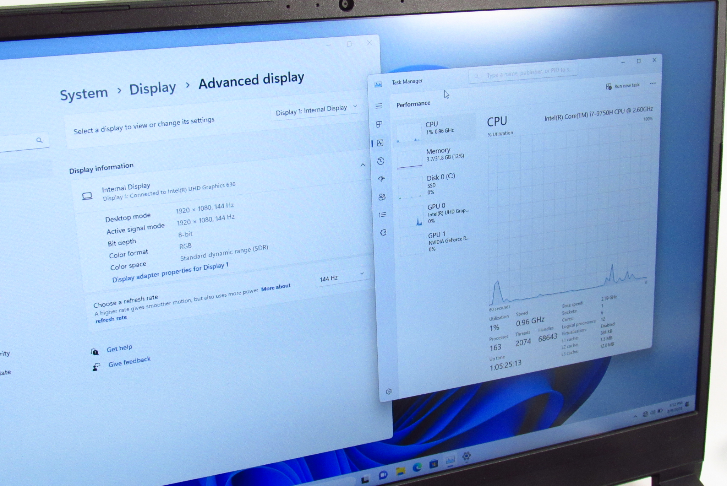This screenshot has height=486, width=727.
Task: Open Task Manager settings gear
Action: click(x=389, y=391)
